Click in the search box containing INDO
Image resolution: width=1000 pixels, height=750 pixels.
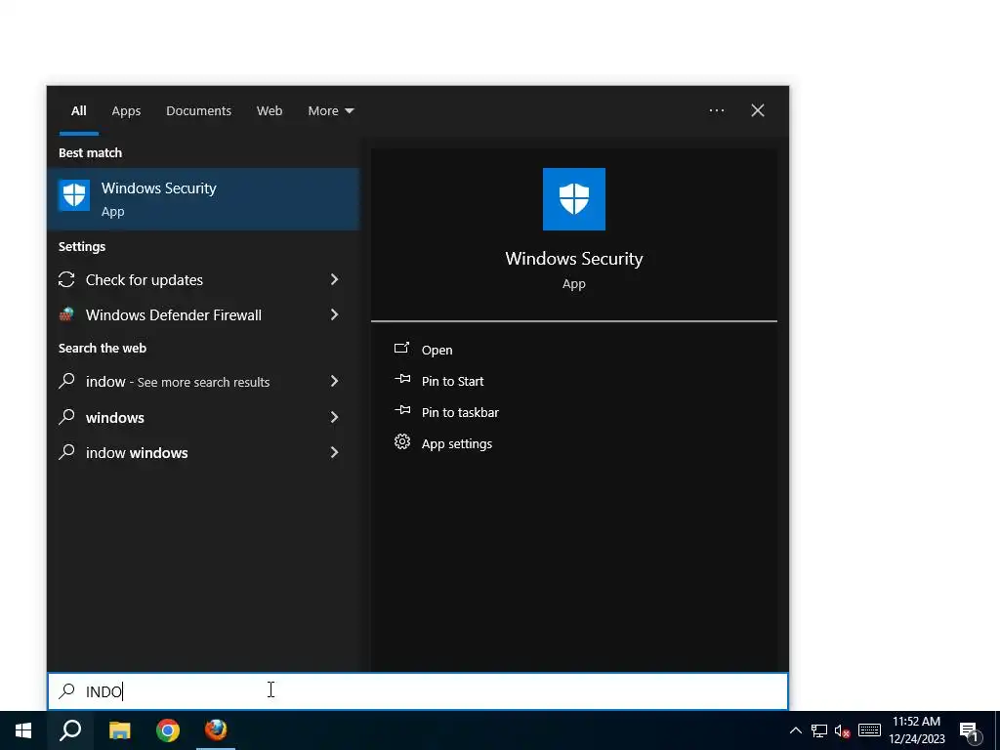(418, 691)
